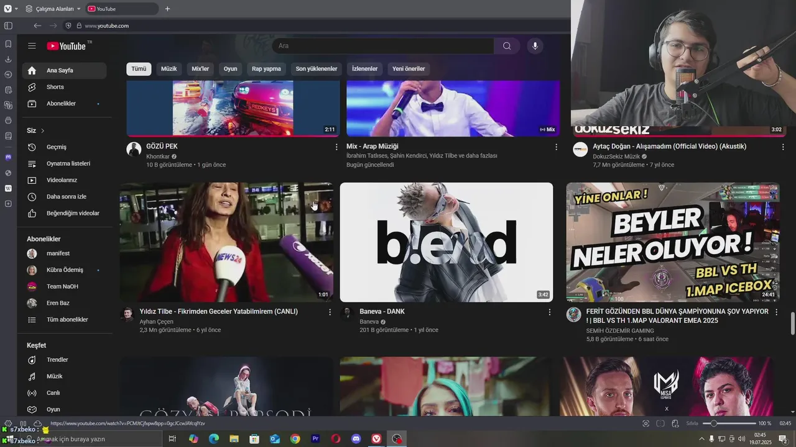Play the Yıldız Tilbe interview thumbnail
The width and height of the screenshot is (796, 447).
[226, 242]
